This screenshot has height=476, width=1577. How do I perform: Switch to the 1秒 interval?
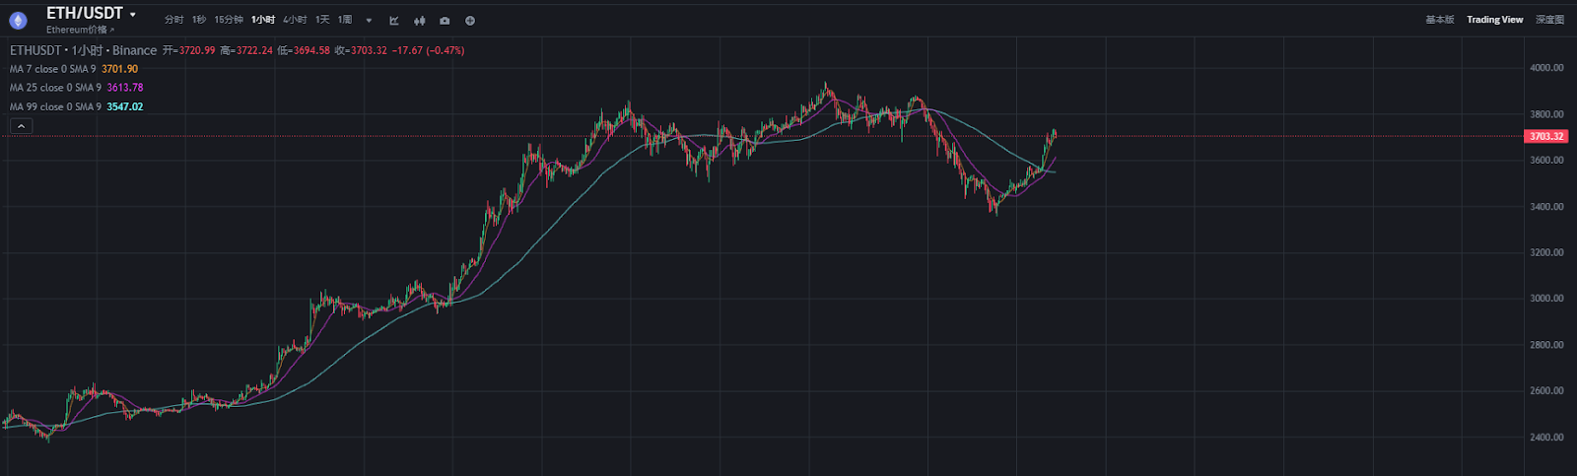(x=199, y=20)
